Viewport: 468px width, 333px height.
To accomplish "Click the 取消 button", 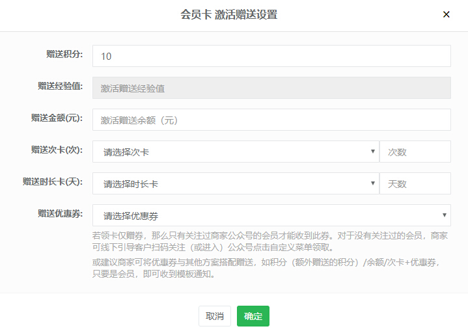I will point(215,316).
